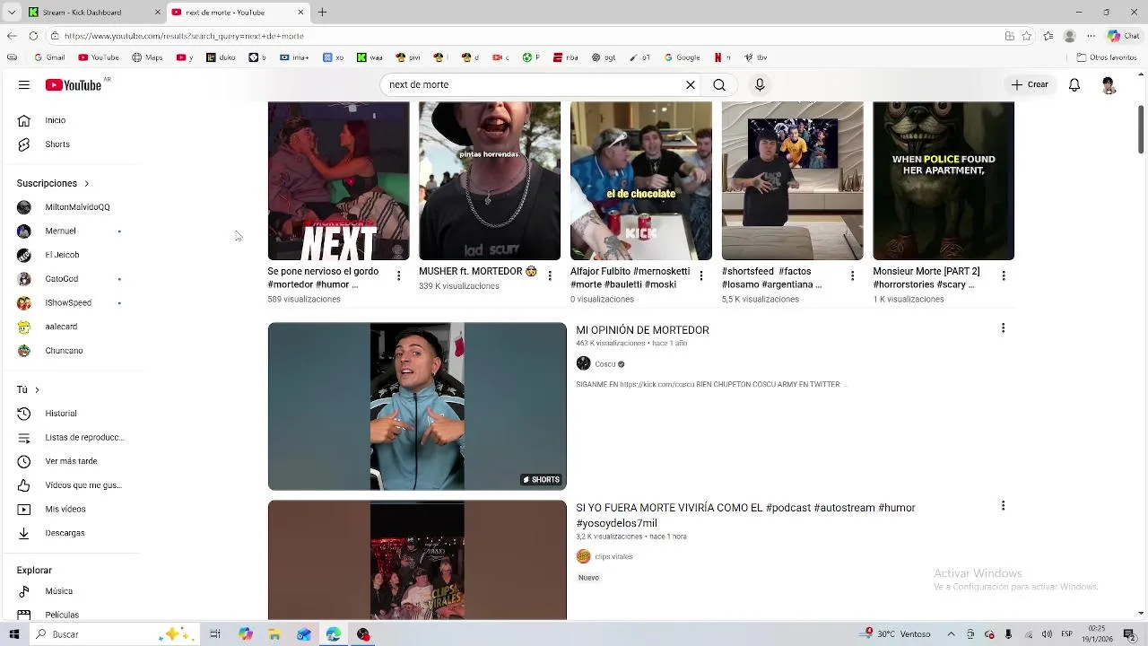Close the Kick Dashboard tab
The image size is (1148, 646).
(x=158, y=13)
